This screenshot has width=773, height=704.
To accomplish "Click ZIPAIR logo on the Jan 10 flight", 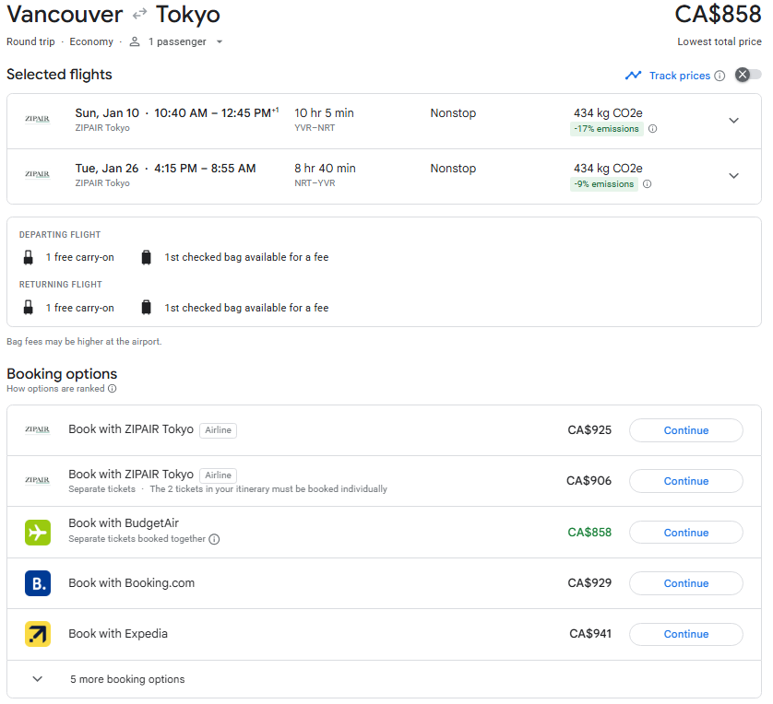I will tap(38, 119).
